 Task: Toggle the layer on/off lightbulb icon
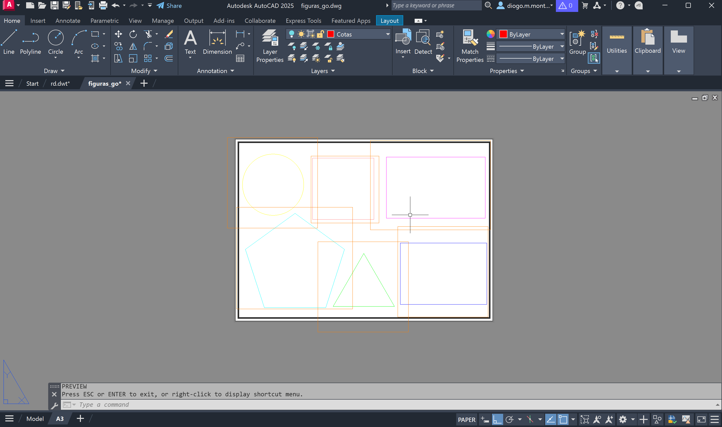291,34
